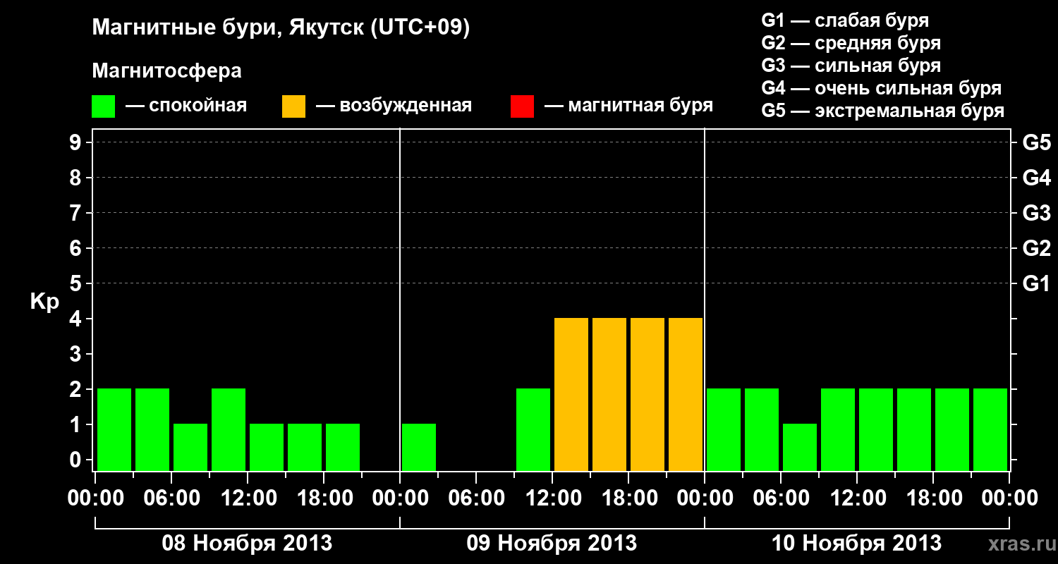Click the G3 — сильная буря legend text
This screenshot has width=1058, height=564.
coord(851,66)
